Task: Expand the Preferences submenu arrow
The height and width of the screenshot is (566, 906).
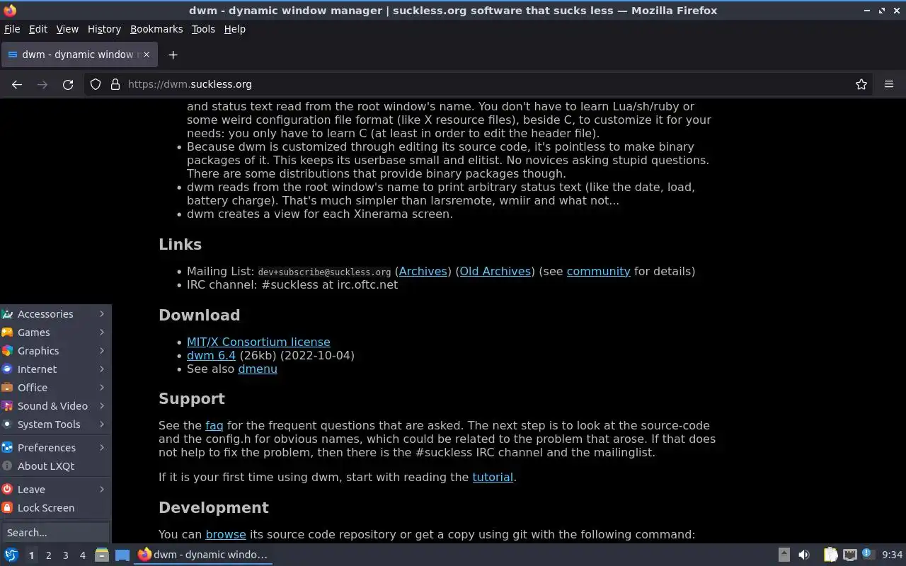Action: (102, 448)
